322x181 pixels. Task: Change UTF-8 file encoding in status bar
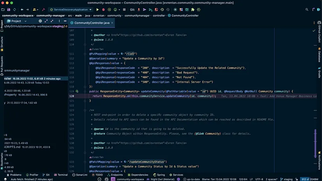(x=259, y=179)
